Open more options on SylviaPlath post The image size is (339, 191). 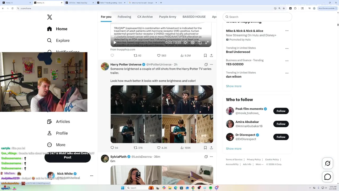pyautogui.click(x=211, y=157)
